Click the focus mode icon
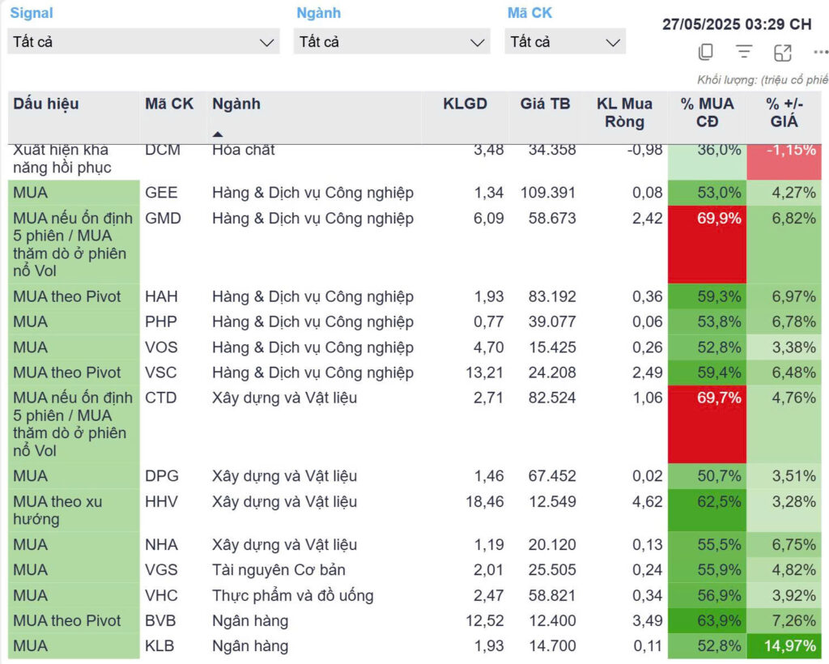 click(783, 53)
